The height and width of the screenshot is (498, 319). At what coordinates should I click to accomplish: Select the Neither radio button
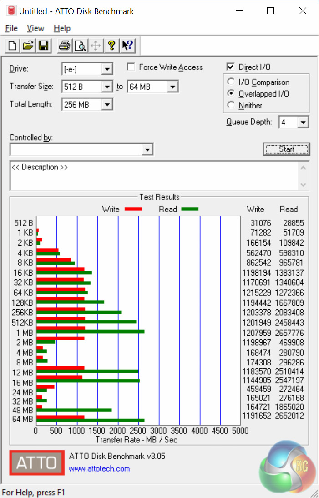[x=231, y=105]
